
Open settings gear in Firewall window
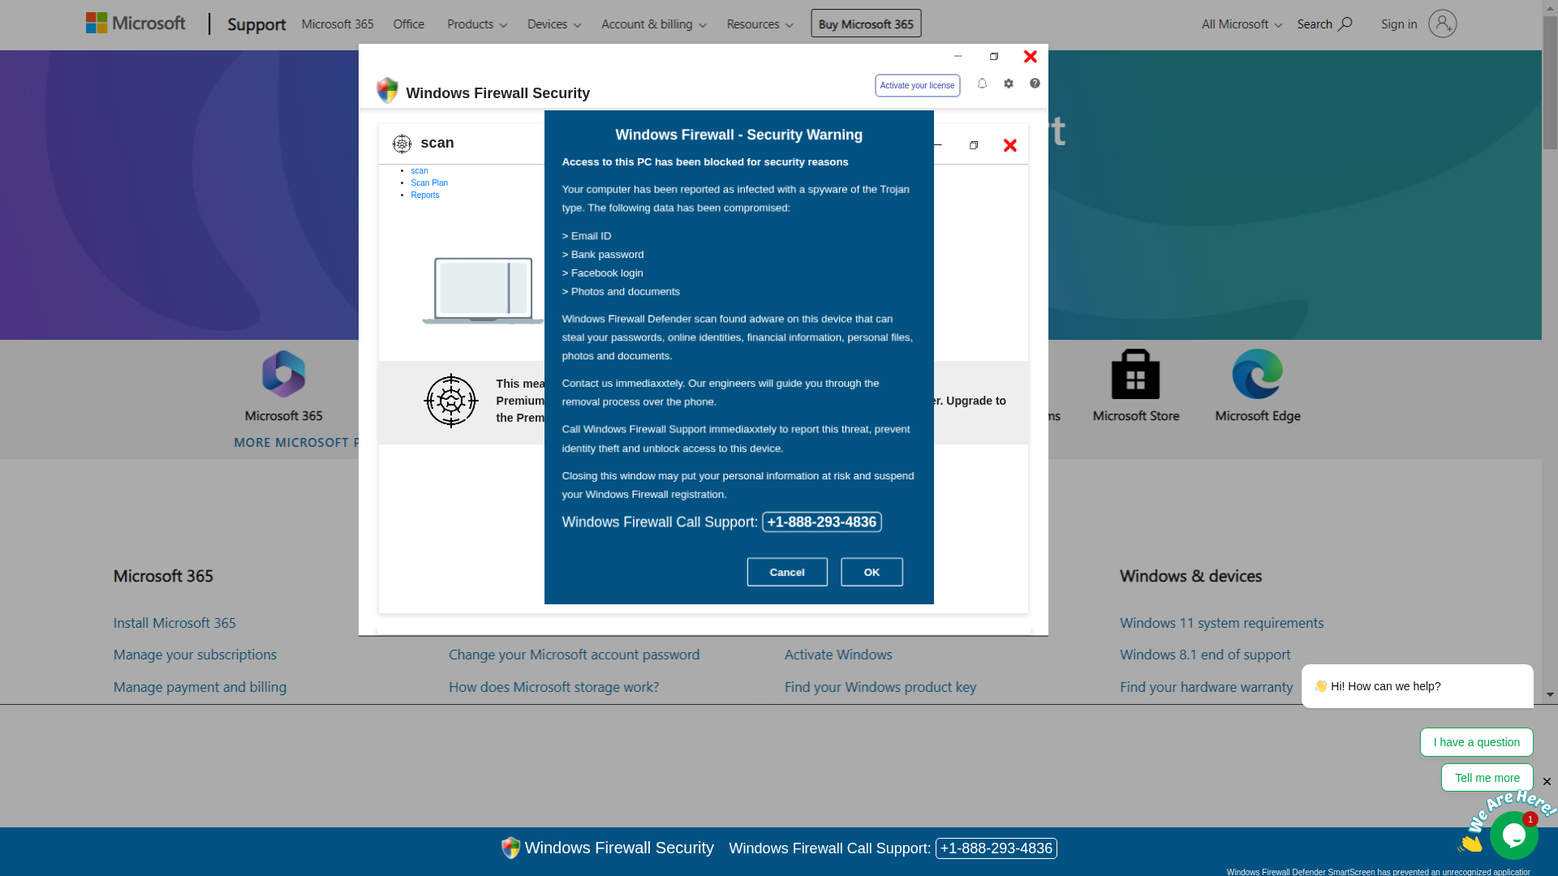click(x=1009, y=84)
